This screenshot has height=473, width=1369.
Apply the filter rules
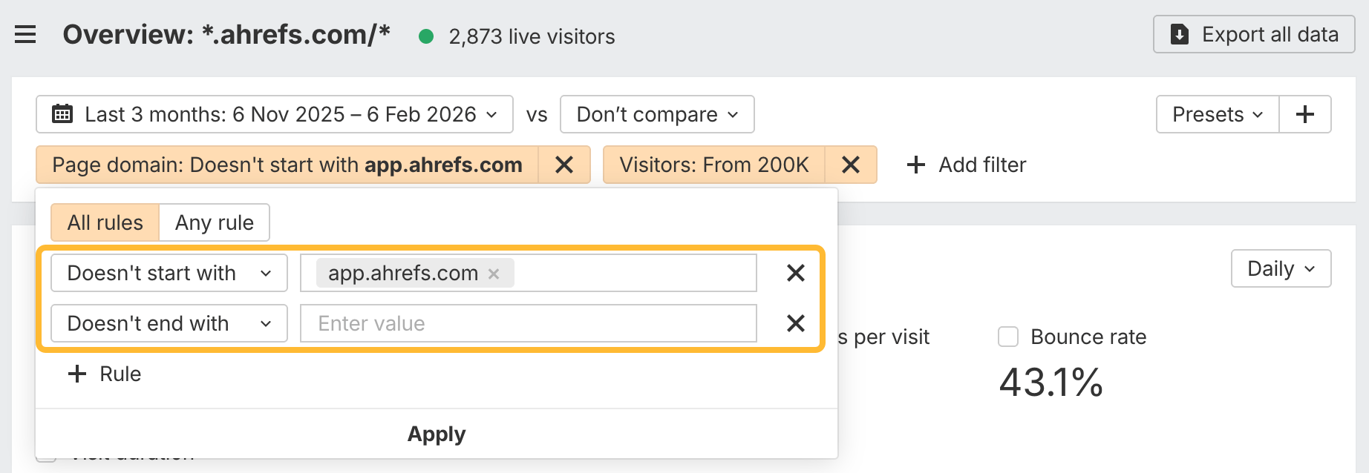437,434
